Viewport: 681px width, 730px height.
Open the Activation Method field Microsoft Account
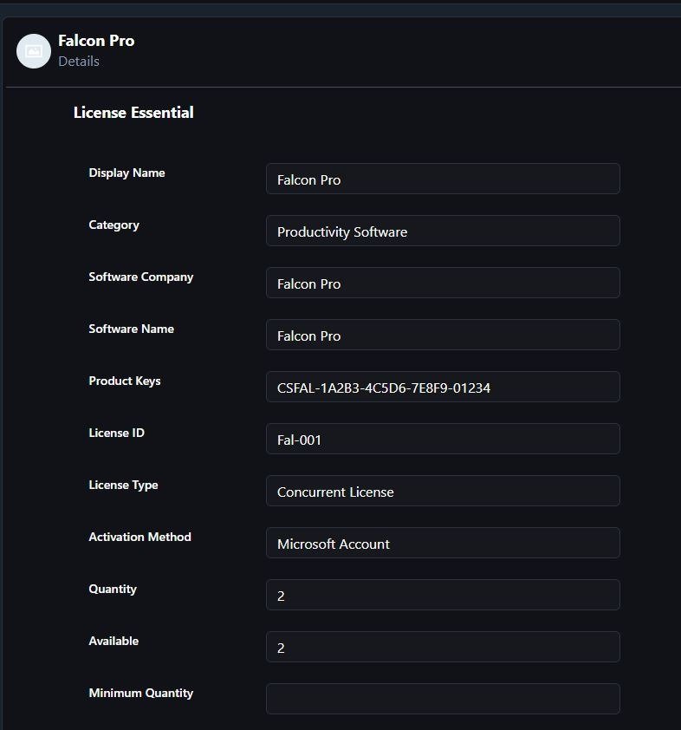pyautogui.click(x=443, y=544)
